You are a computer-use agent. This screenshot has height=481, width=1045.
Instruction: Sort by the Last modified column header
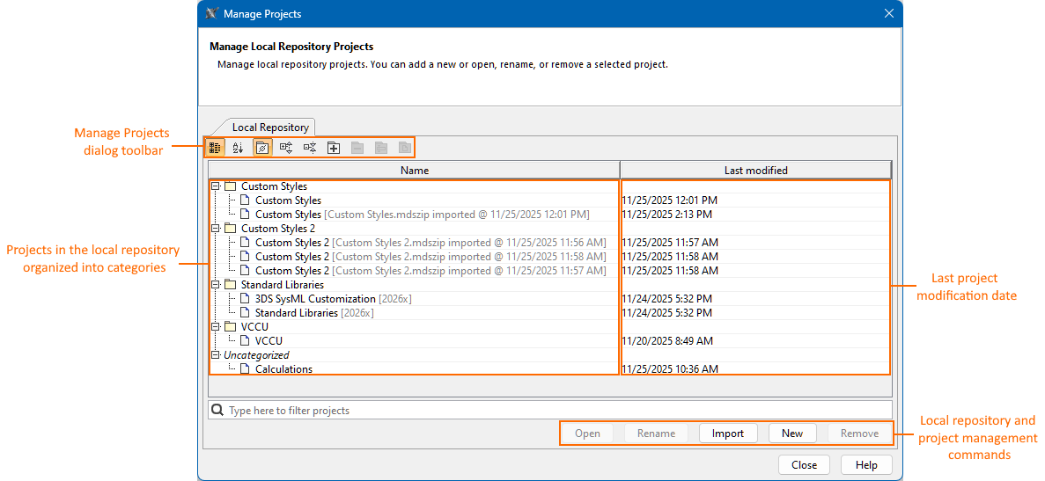(755, 170)
